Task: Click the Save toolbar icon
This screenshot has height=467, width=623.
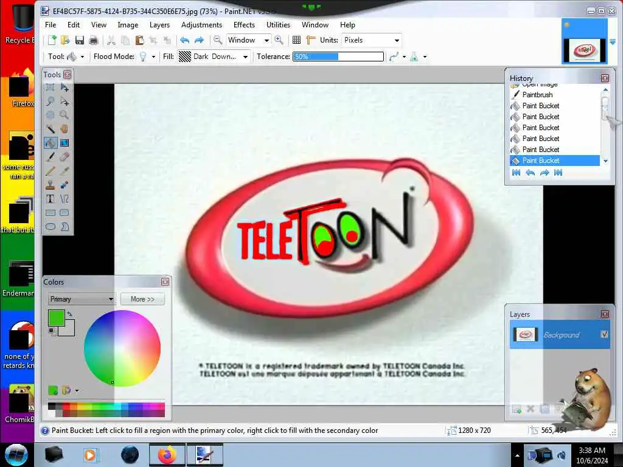Action: [x=80, y=40]
